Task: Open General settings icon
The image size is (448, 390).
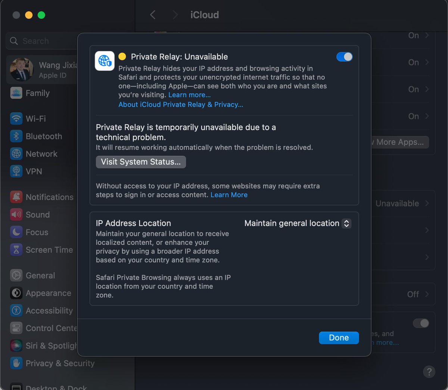Action: [x=16, y=275]
